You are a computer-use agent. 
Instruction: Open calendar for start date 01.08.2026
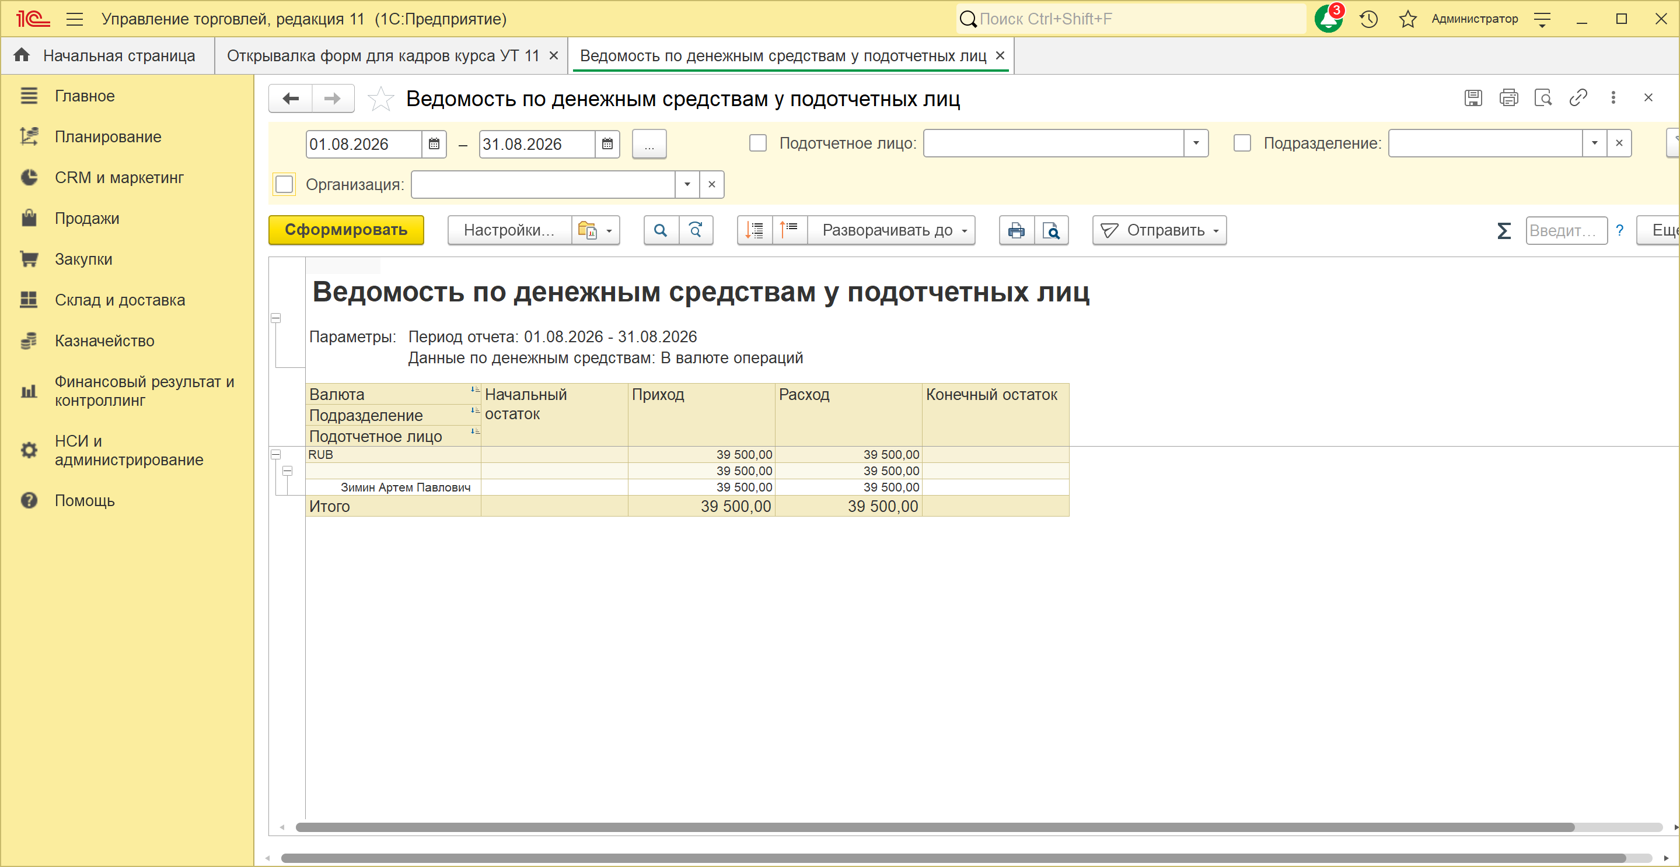pyautogui.click(x=434, y=144)
